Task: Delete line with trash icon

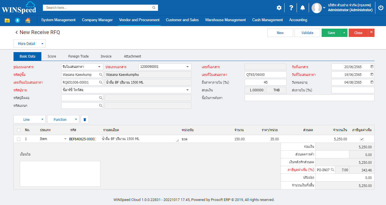Action: (85, 120)
